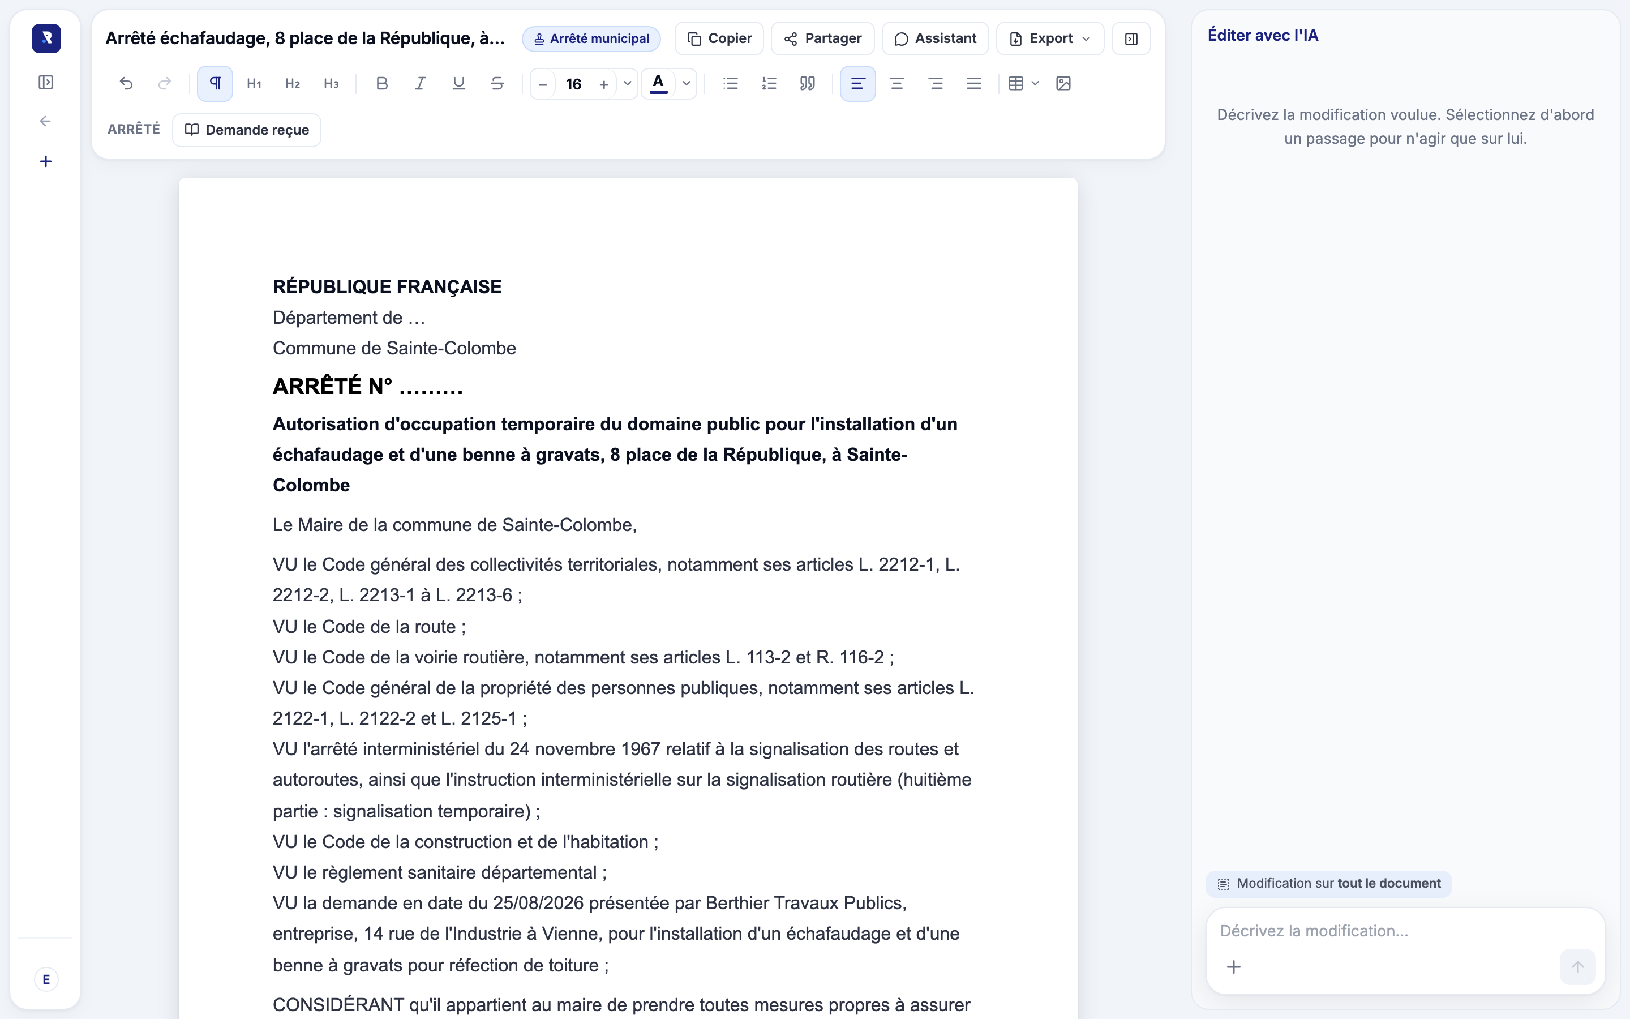Click the app logo in the sidebar

pyautogui.click(x=46, y=38)
